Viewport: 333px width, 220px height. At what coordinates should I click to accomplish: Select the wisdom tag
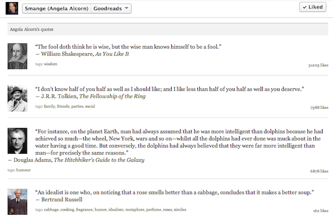tap(50, 64)
